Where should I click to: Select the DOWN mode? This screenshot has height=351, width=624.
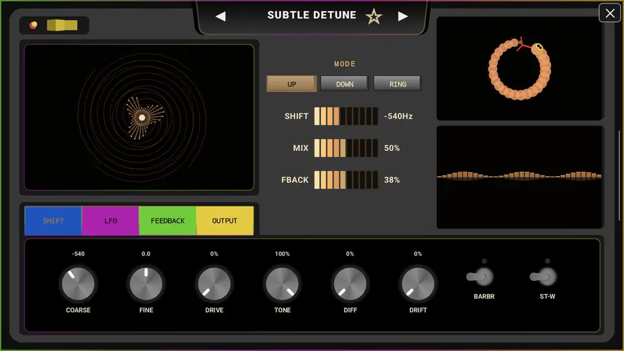tap(344, 84)
